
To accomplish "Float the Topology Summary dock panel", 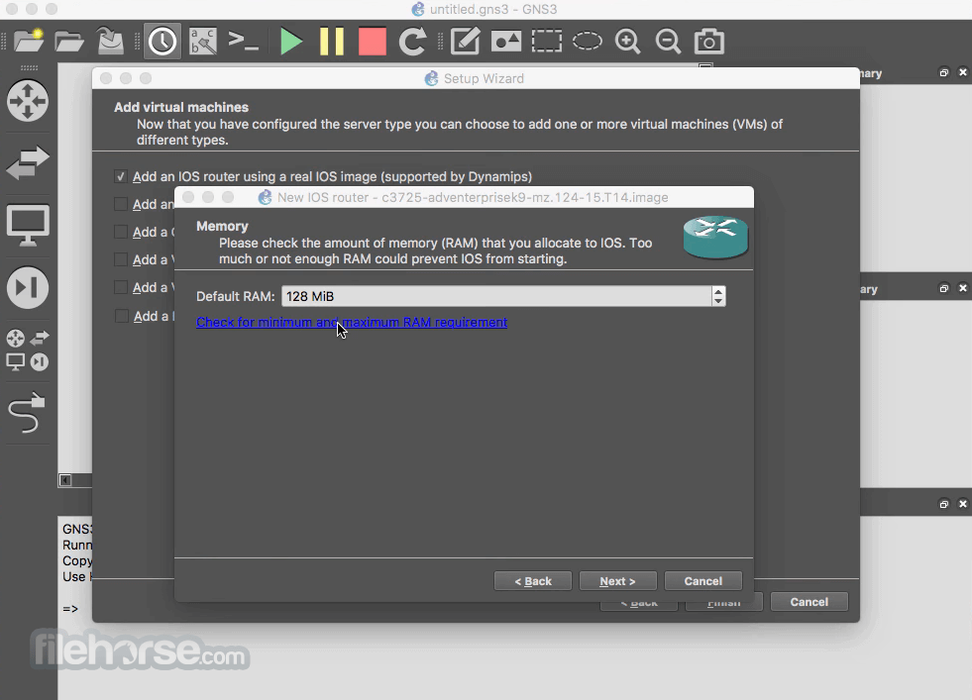I will (943, 72).
